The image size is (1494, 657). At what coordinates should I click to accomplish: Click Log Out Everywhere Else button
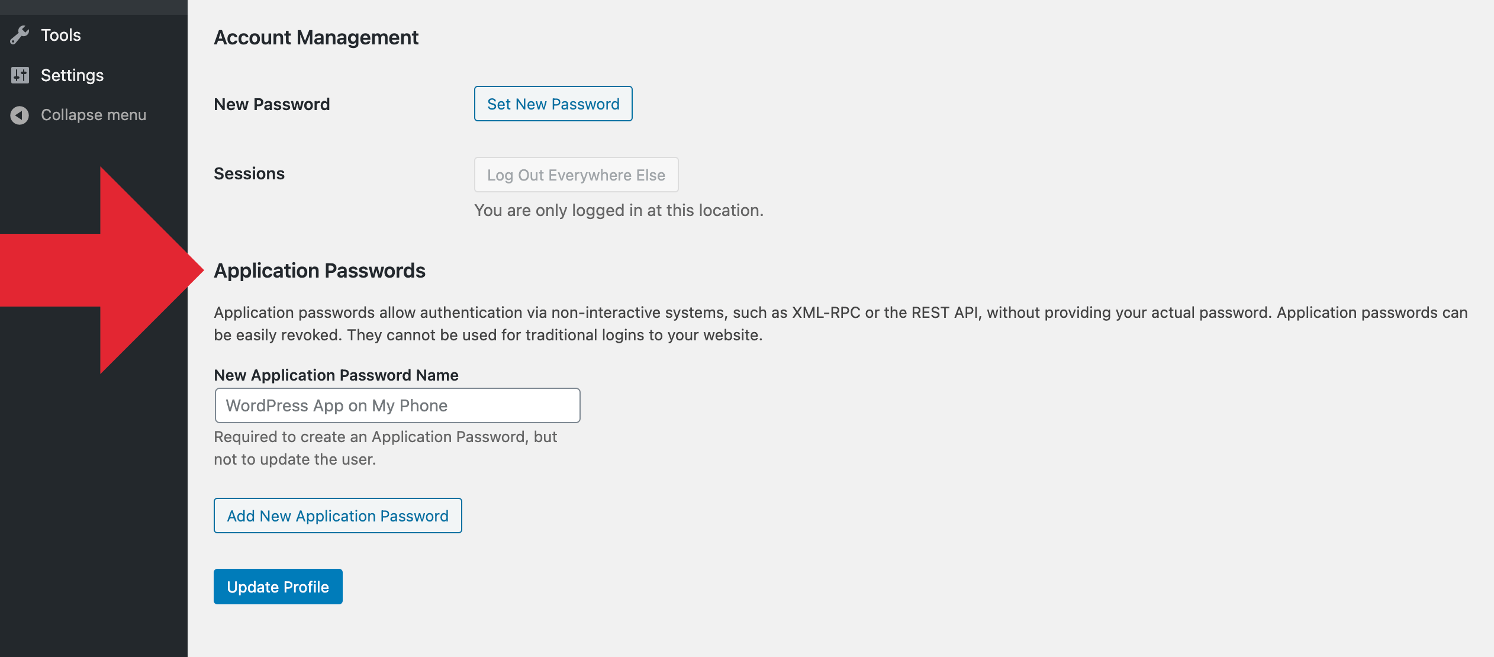(x=575, y=174)
